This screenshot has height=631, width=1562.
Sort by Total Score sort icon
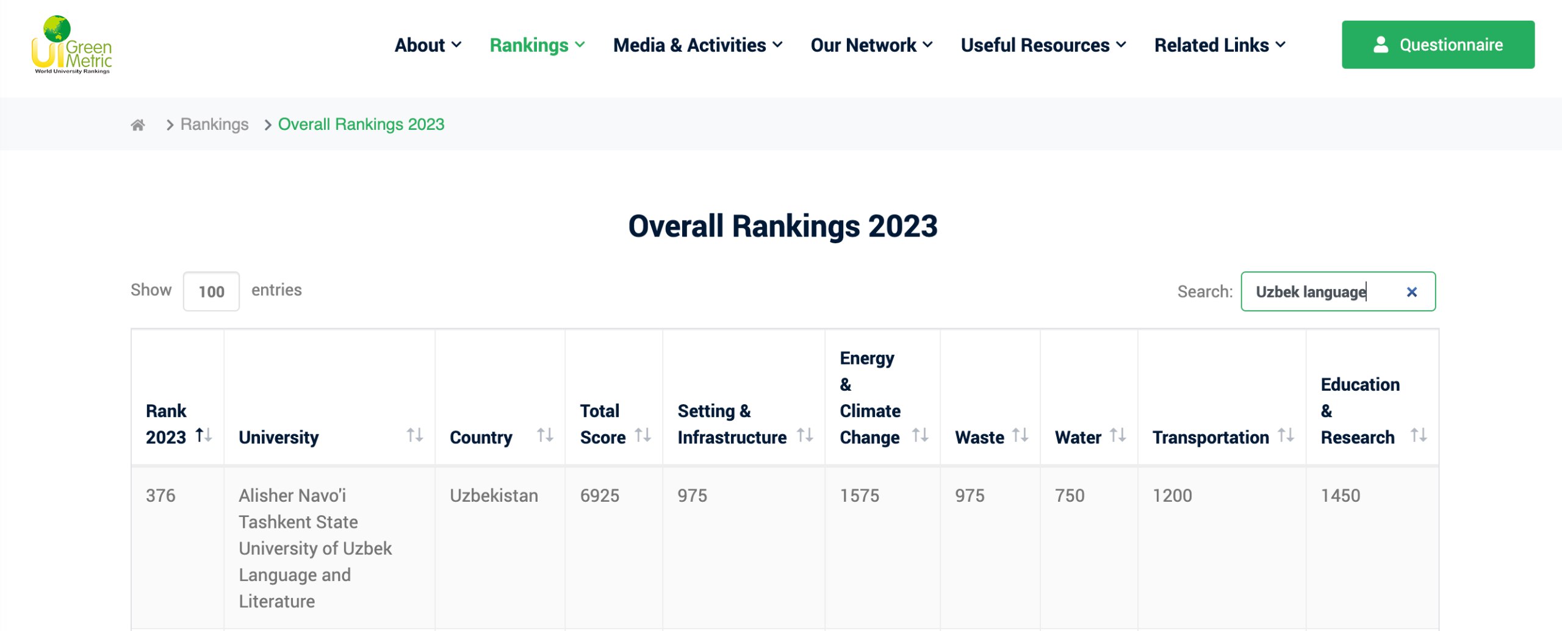(x=642, y=435)
